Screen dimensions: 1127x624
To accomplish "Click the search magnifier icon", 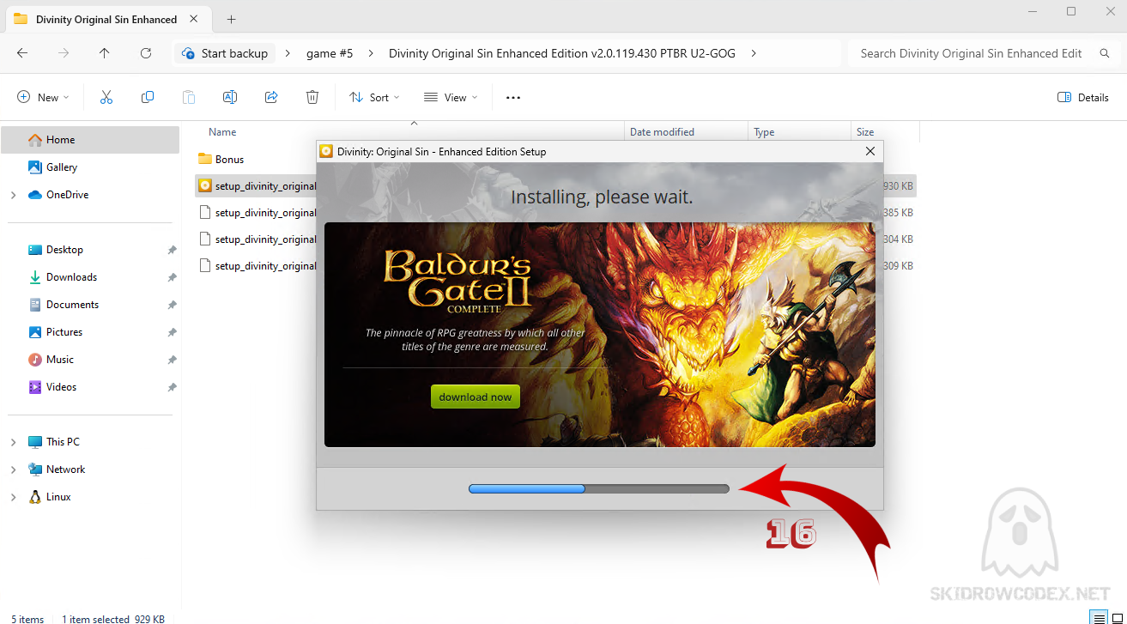I will pyautogui.click(x=1104, y=53).
